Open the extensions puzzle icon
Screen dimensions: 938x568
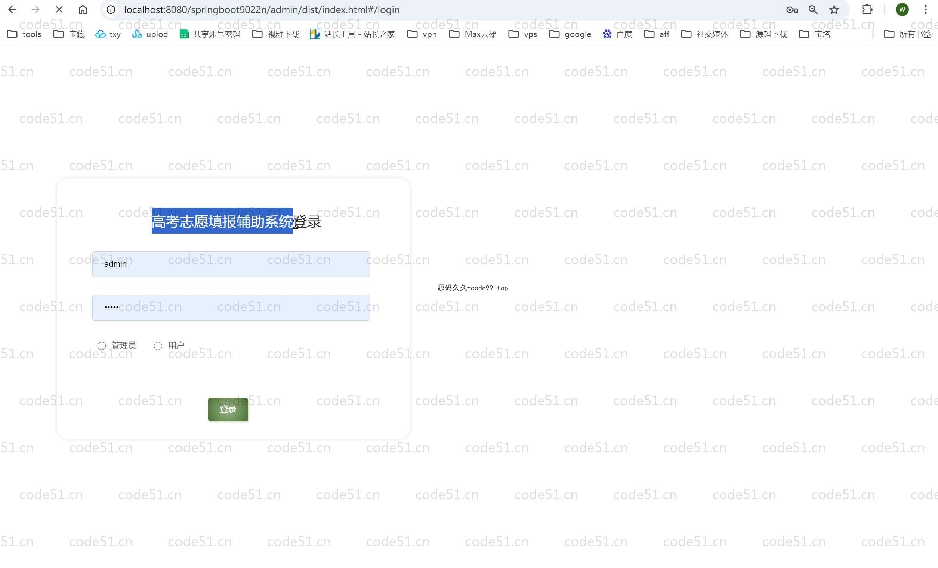click(867, 9)
